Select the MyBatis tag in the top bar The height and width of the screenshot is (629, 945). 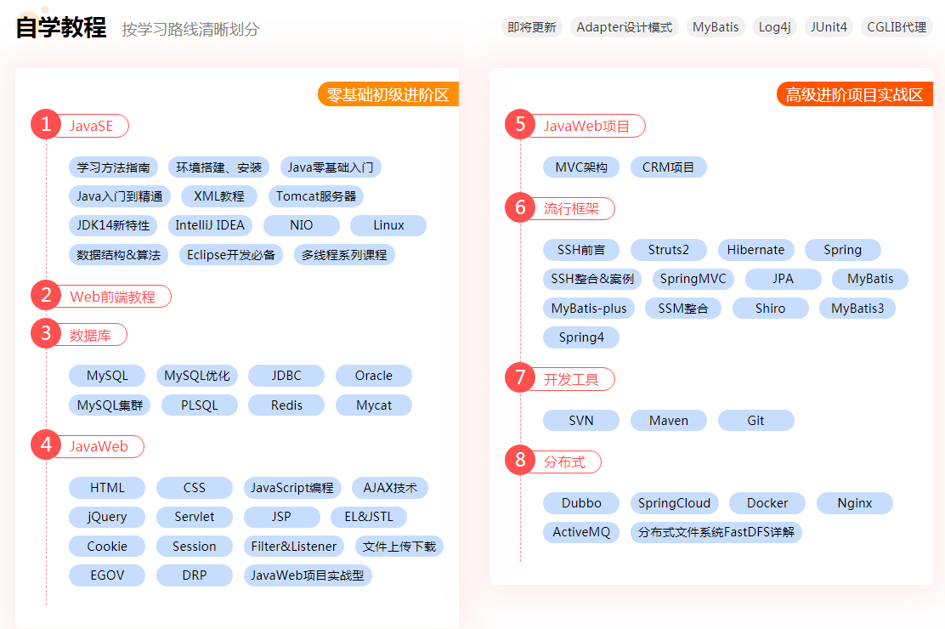pos(716,26)
